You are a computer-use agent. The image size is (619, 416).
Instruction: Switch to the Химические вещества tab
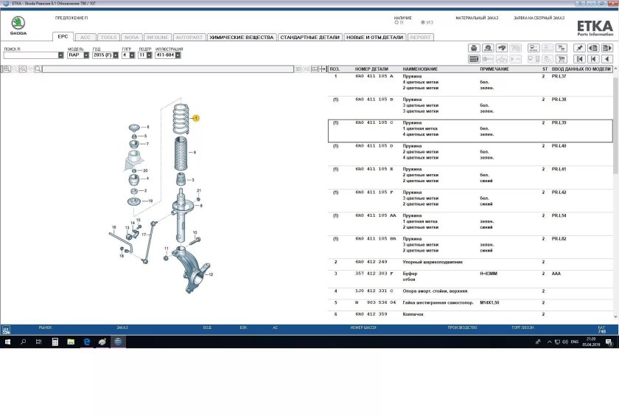(x=241, y=37)
